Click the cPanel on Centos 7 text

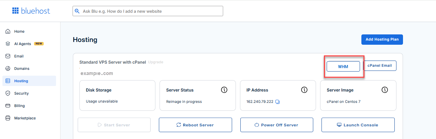tap(344, 101)
